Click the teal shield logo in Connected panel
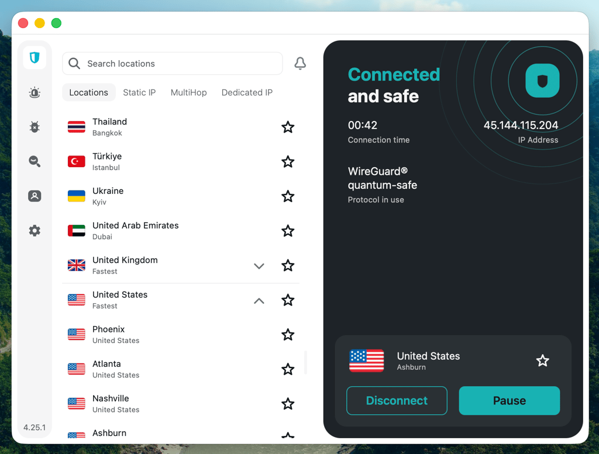Screen dimensions: 599x454 pos(542,81)
